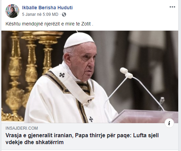Click 'Papa thirrje për paqe' in headline
The height and width of the screenshot is (151, 181).
click(x=103, y=135)
